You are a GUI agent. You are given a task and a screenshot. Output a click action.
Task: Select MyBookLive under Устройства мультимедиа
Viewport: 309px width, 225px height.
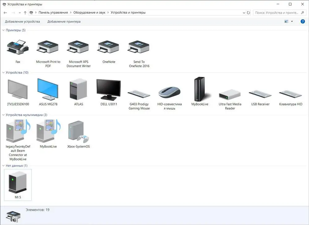click(48, 131)
